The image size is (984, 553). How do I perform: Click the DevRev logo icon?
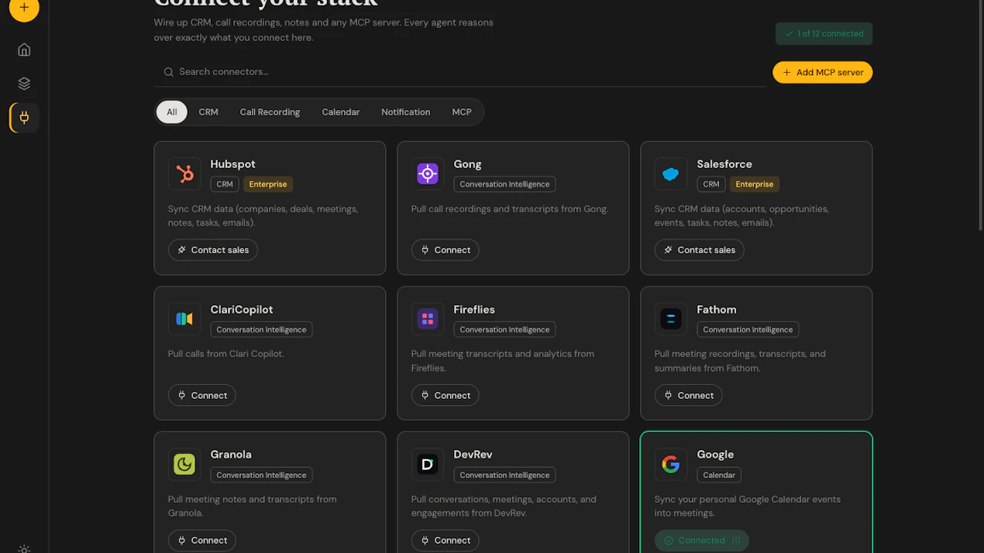coord(428,464)
